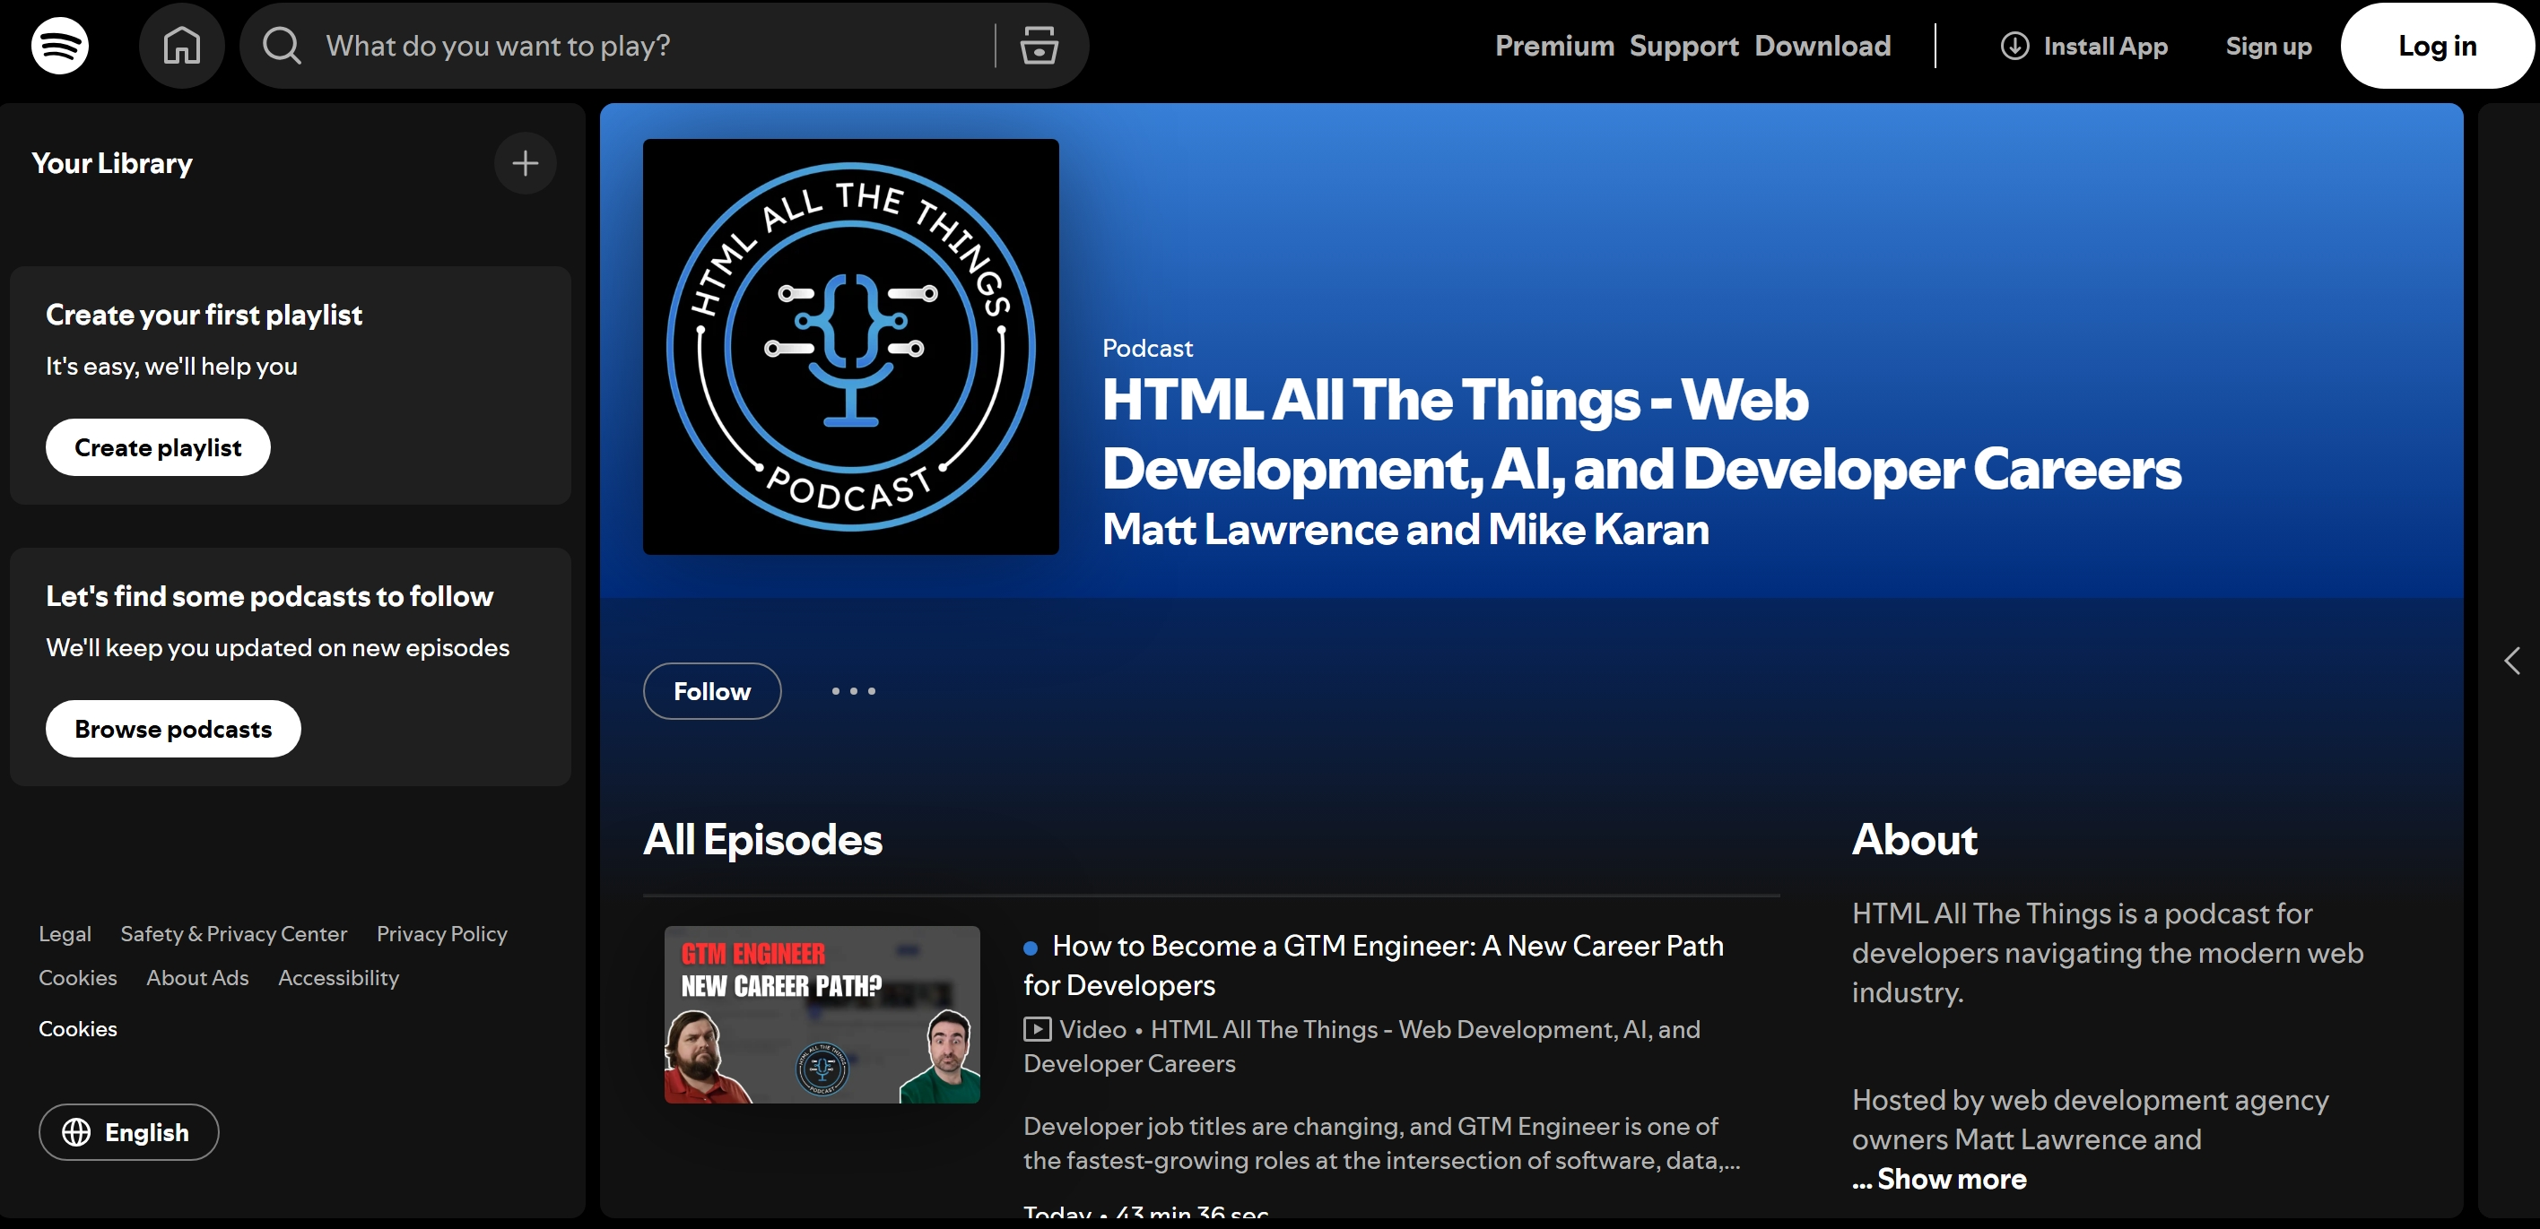
Task: Click the podcast name under the episode title
Action: click(x=1361, y=1046)
